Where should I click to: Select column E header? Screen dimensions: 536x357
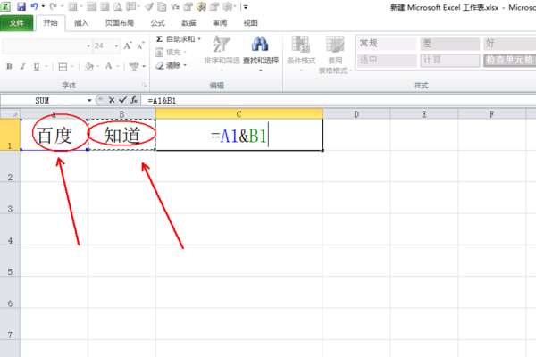[x=423, y=114]
